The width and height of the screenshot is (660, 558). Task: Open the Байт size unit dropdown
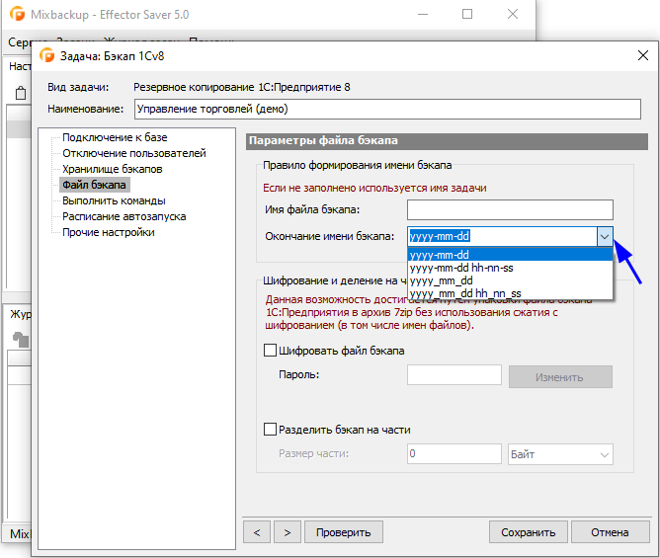(x=560, y=454)
